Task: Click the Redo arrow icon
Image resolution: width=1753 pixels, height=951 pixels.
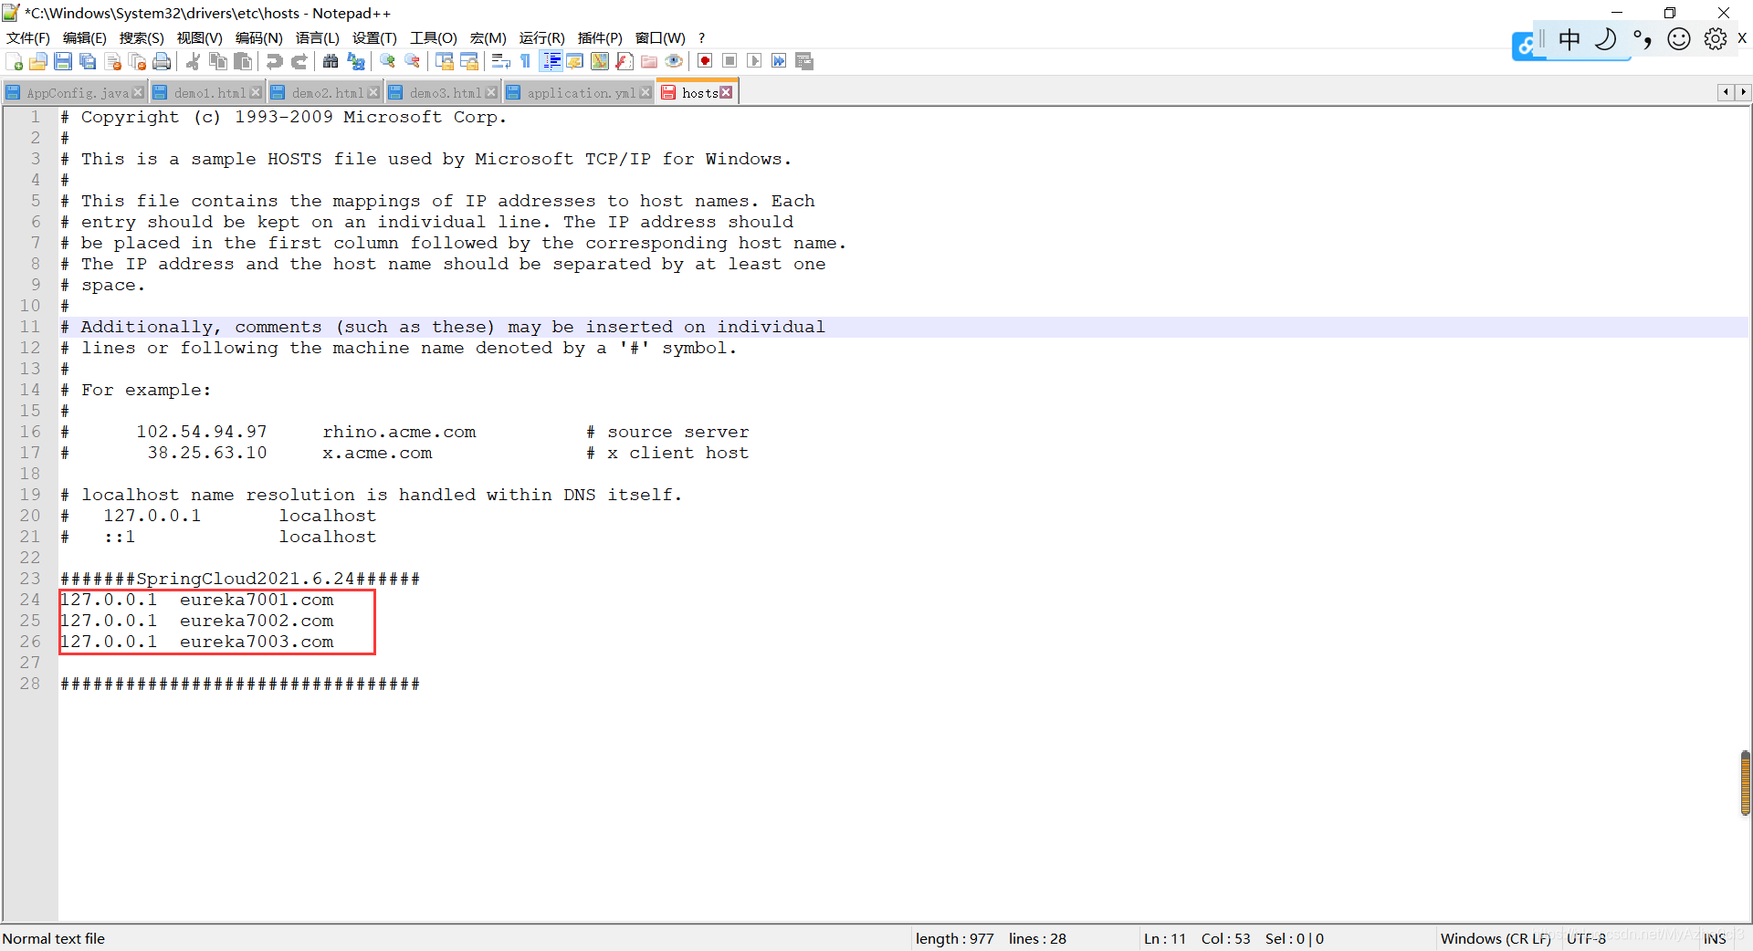Action: pyautogui.click(x=299, y=61)
